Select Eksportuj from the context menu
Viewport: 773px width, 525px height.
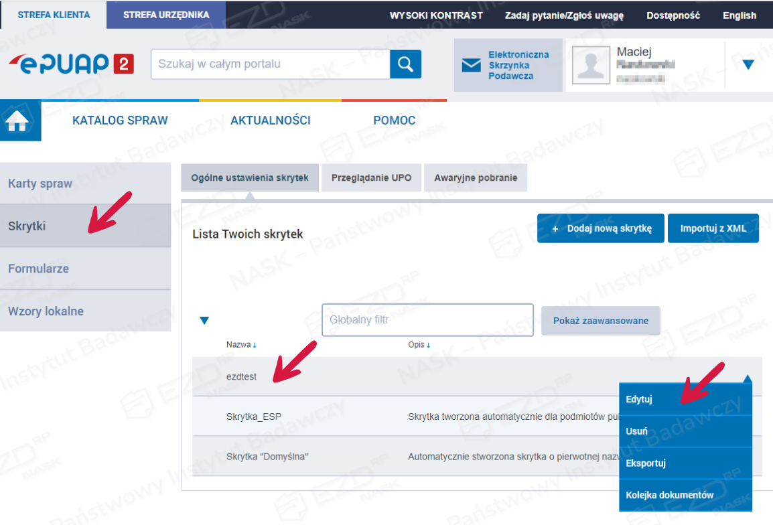pyautogui.click(x=645, y=463)
